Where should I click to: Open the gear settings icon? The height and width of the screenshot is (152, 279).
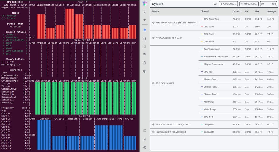145,71
